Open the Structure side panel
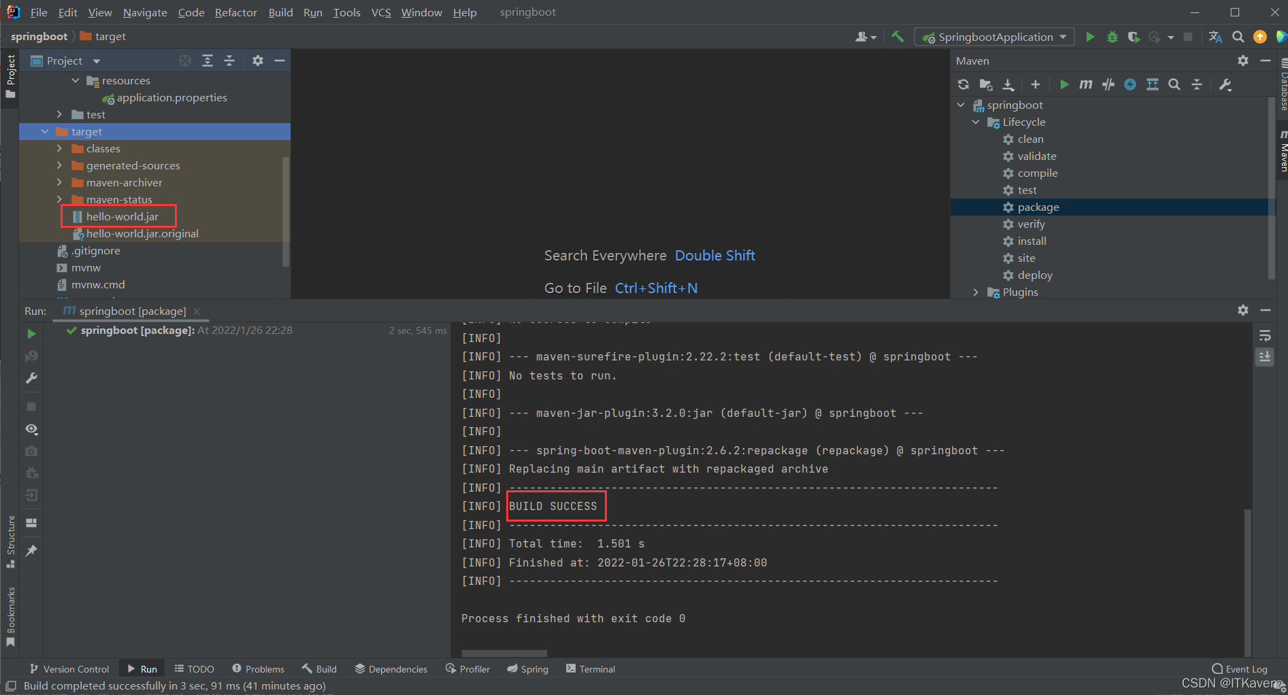This screenshot has height=695, width=1288. click(11, 542)
